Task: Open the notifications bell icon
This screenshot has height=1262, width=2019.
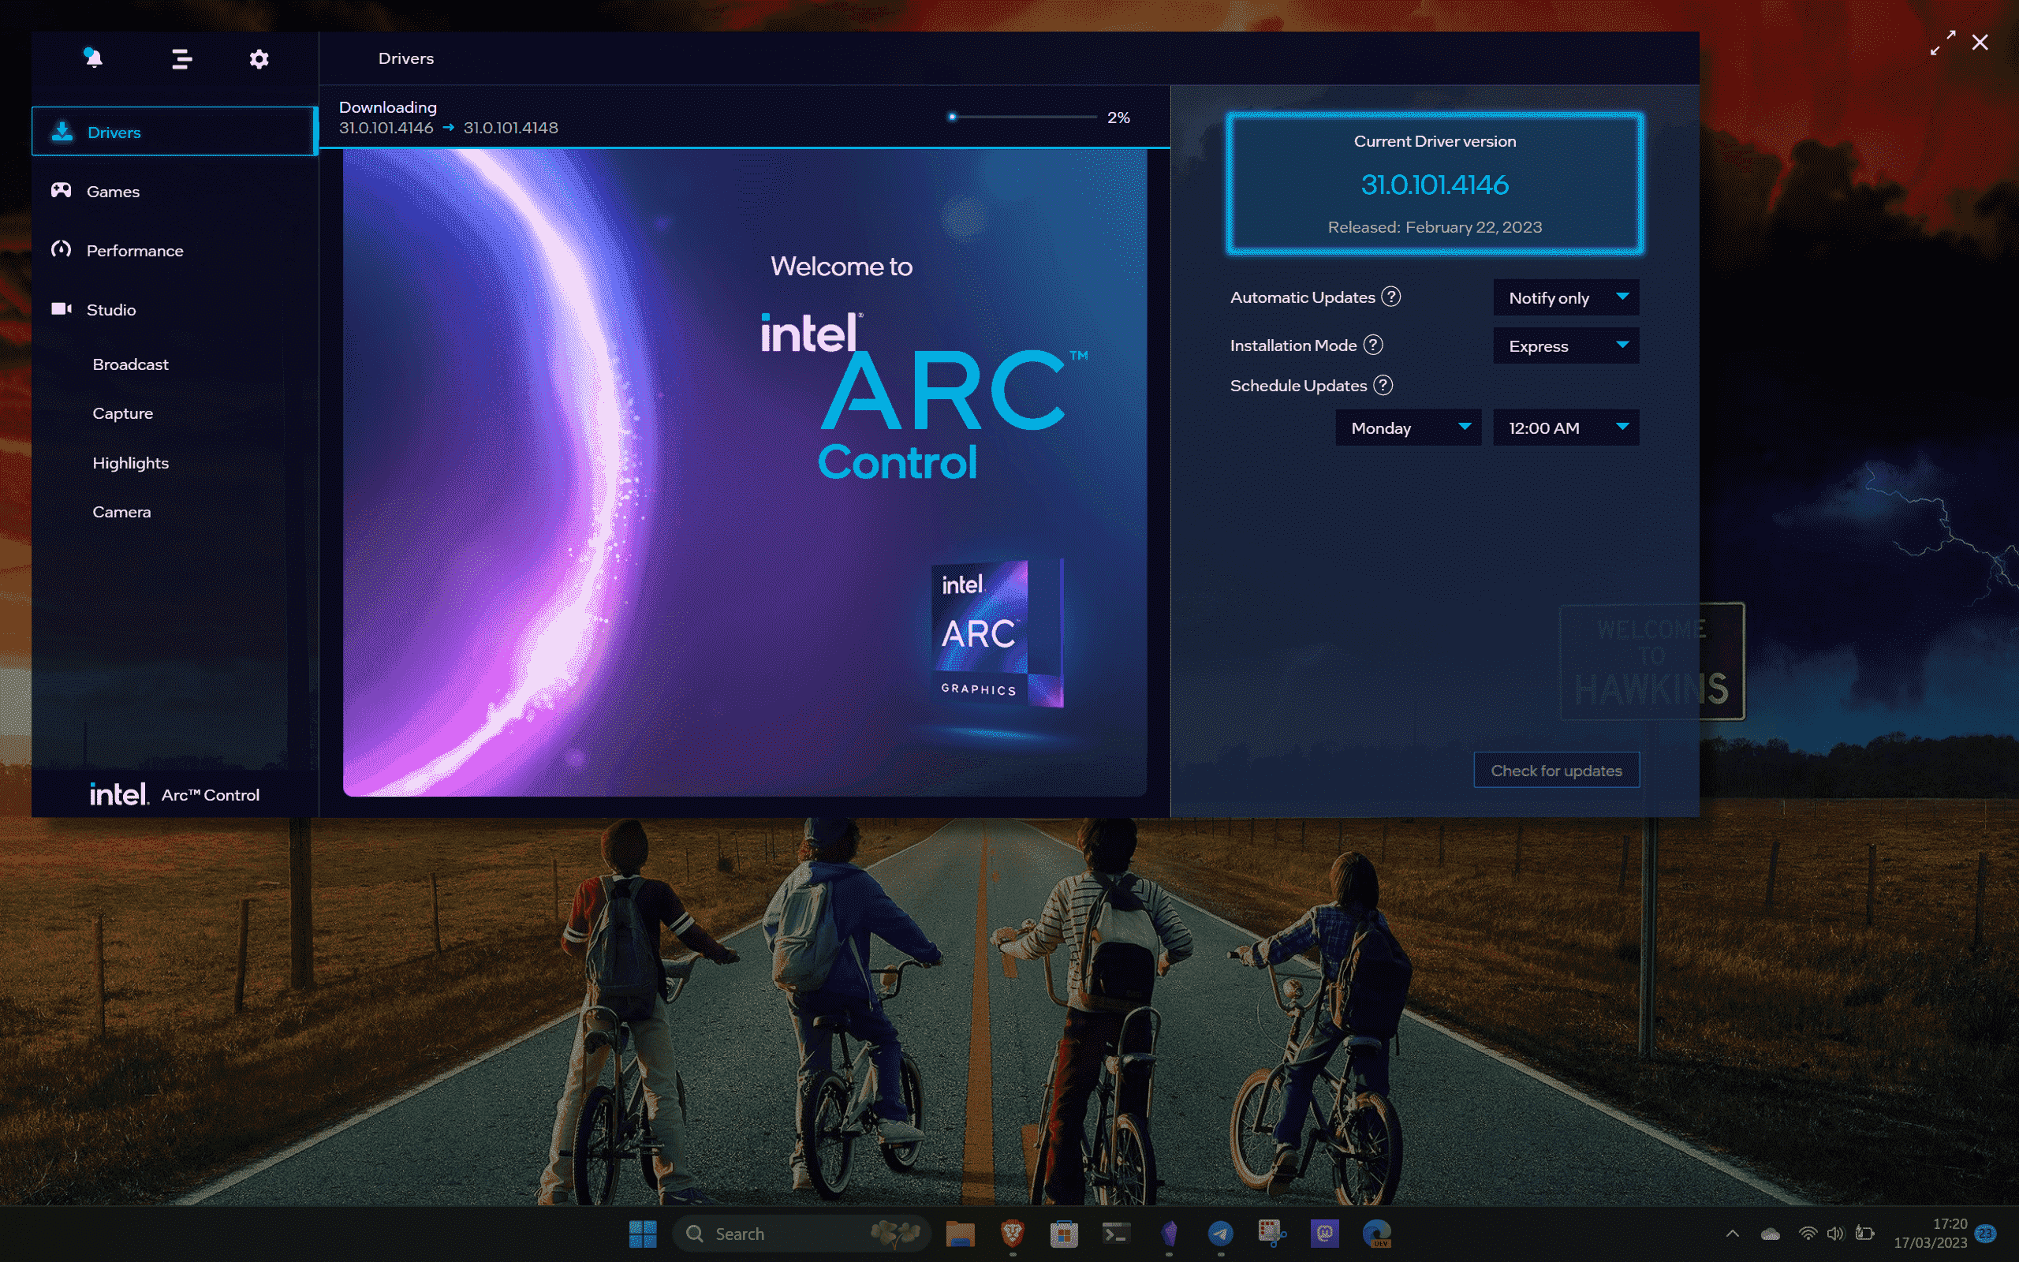Action: click(x=93, y=58)
